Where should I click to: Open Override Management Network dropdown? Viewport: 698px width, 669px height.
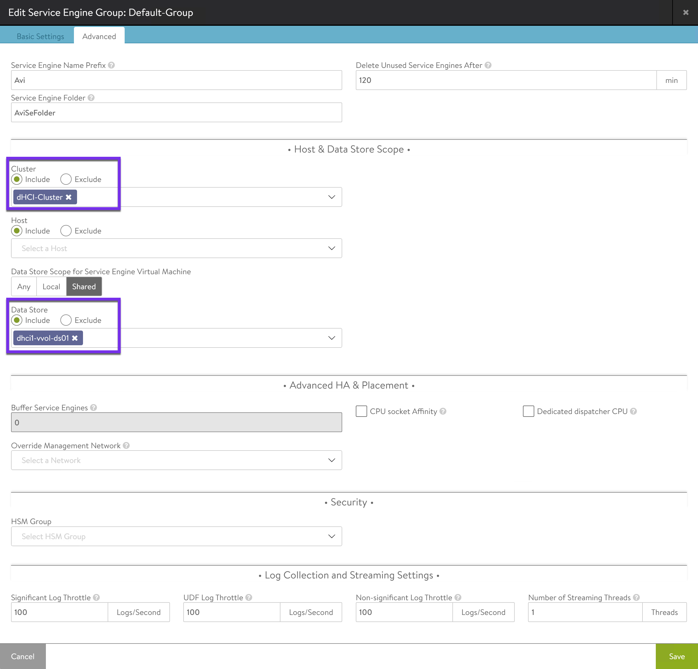pos(176,460)
